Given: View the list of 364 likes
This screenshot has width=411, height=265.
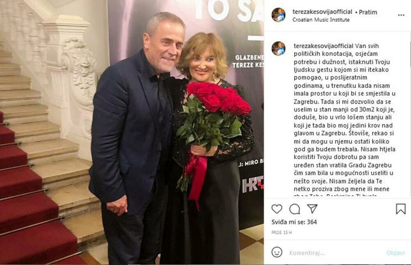Looking at the screenshot, I should [294, 222].
